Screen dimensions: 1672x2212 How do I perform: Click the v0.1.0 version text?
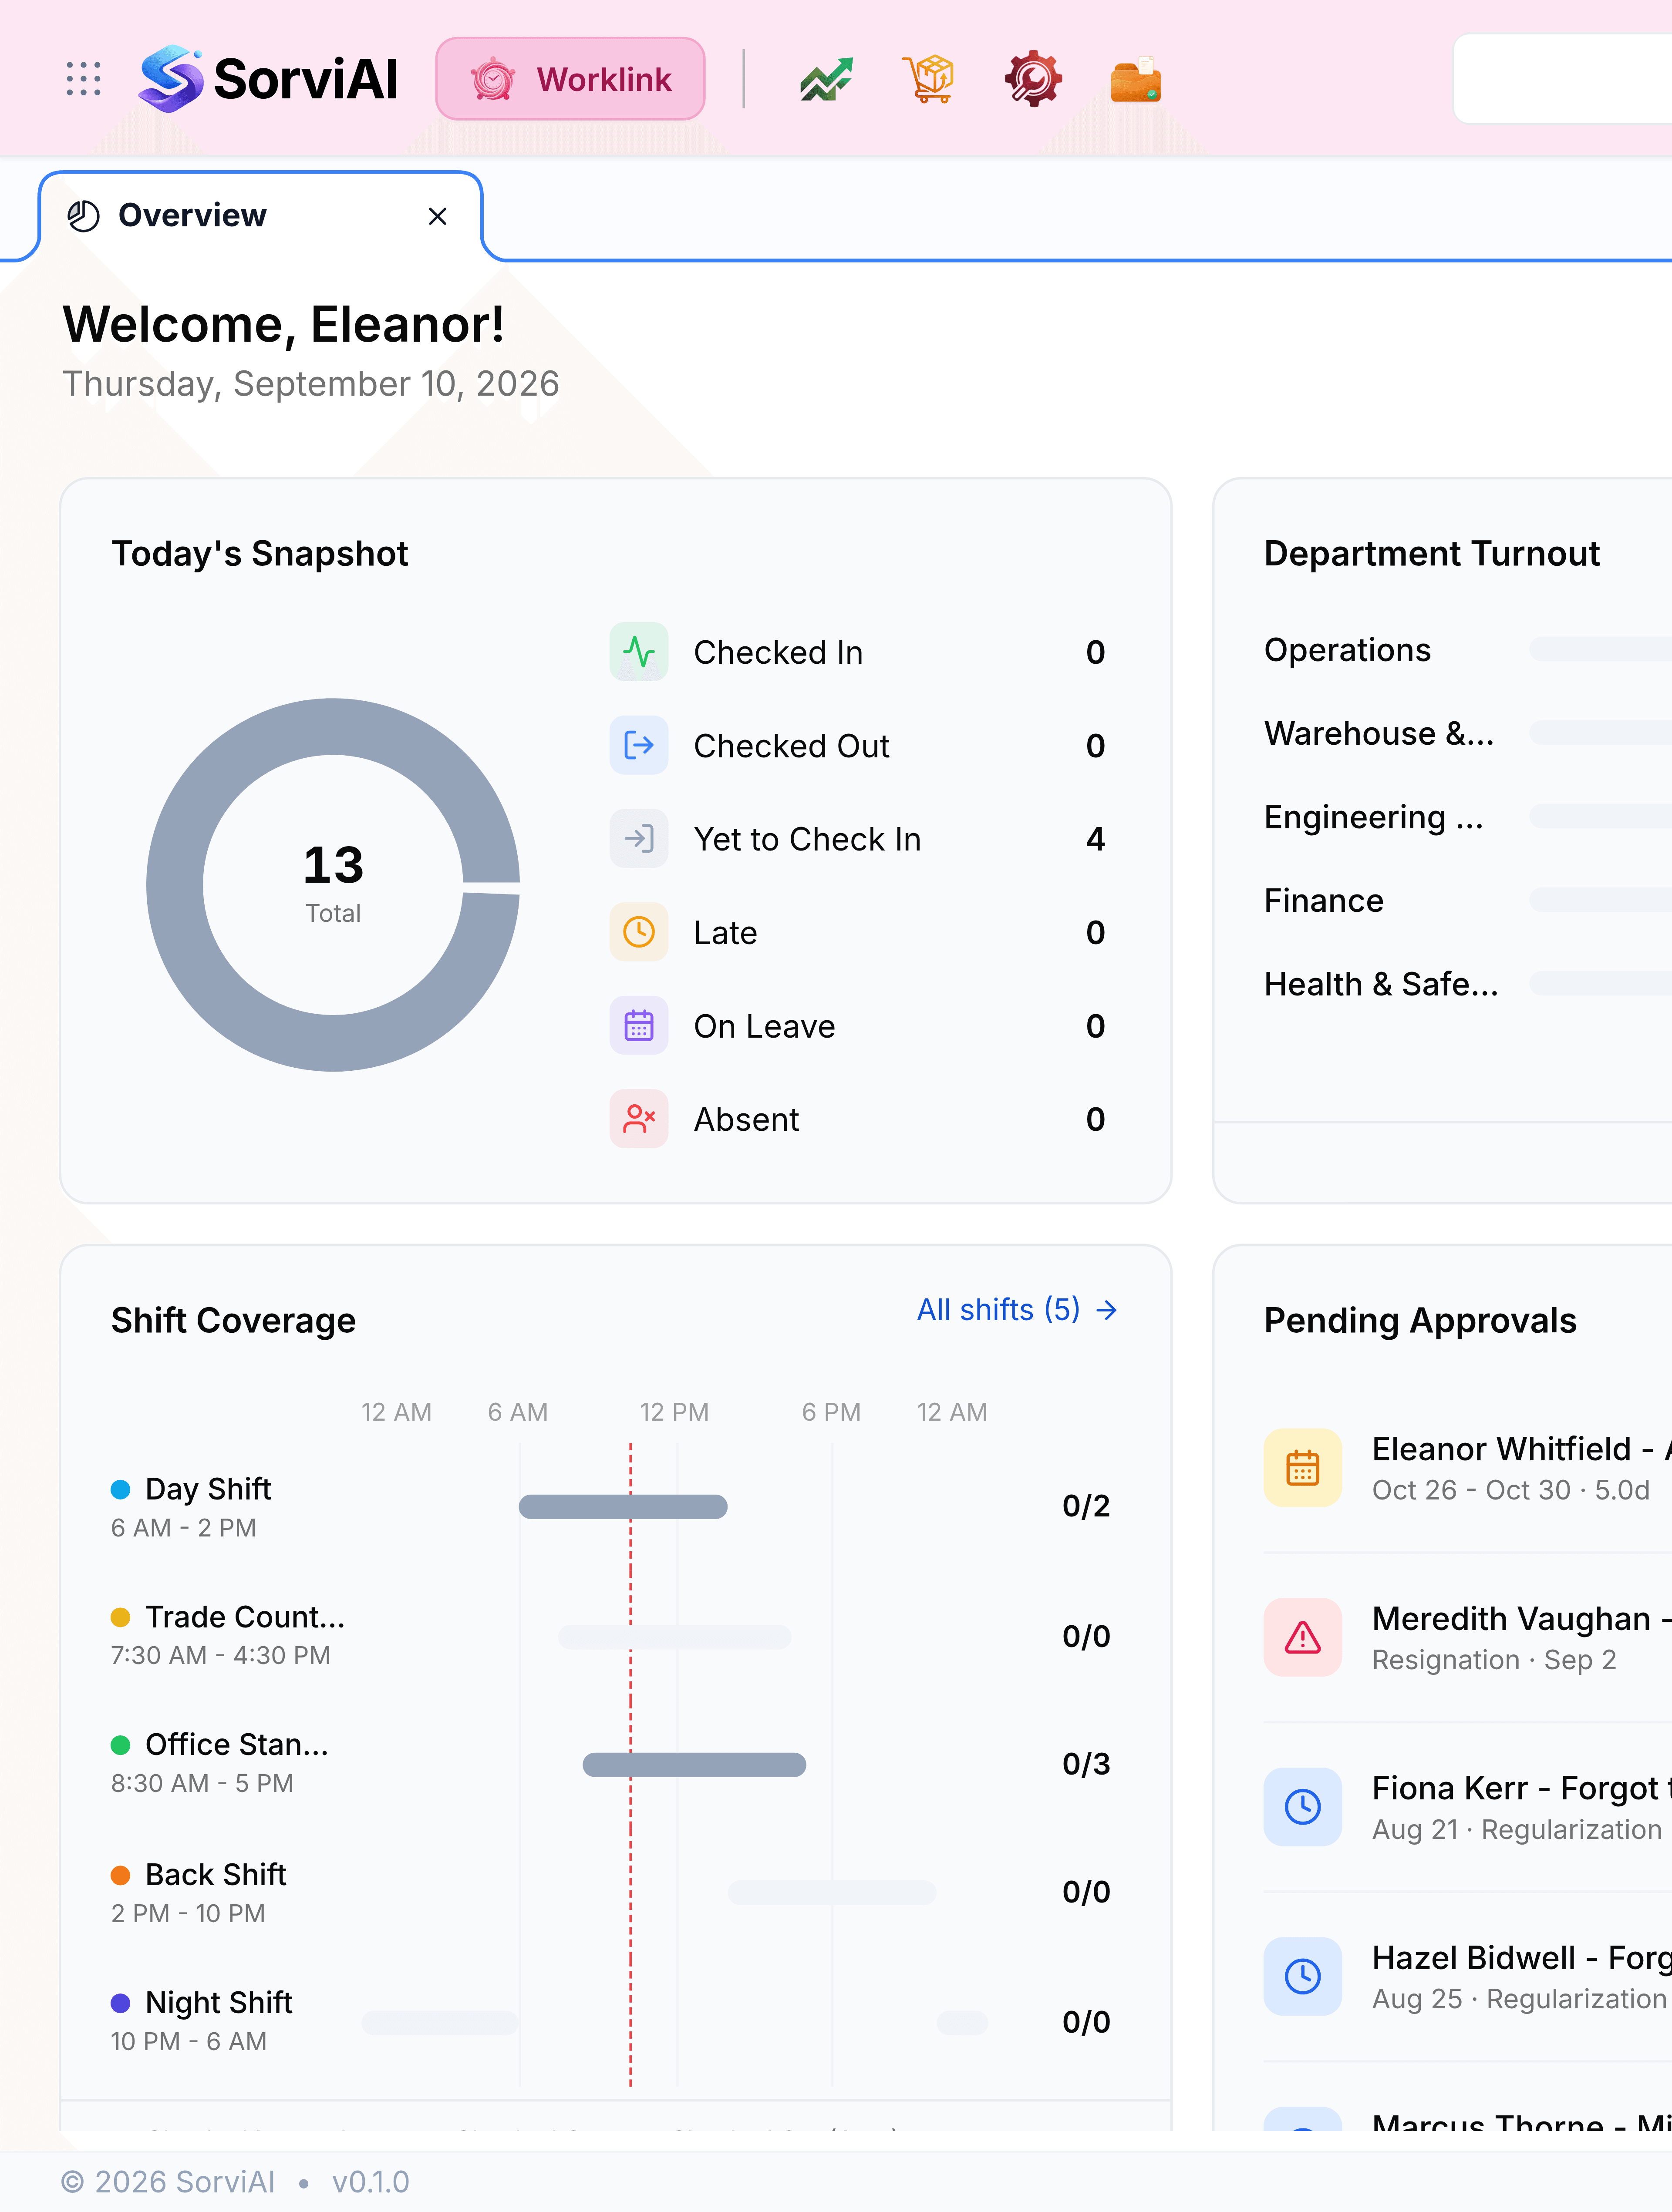coord(370,2182)
